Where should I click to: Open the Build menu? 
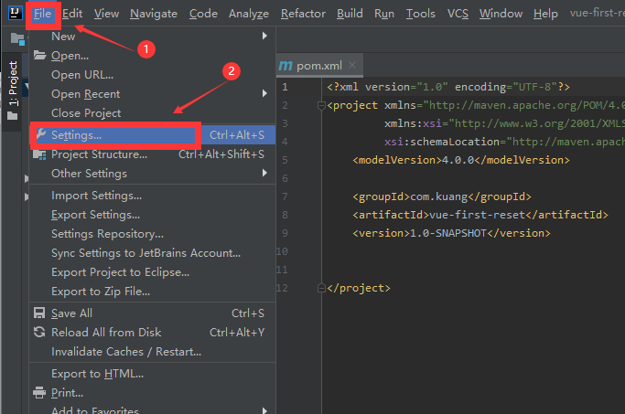click(350, 14)
